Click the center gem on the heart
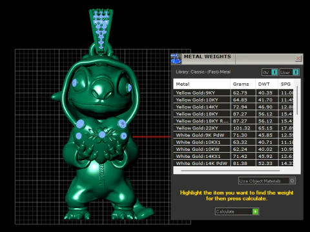Screen dimensions: 310x232 (102, 135)
